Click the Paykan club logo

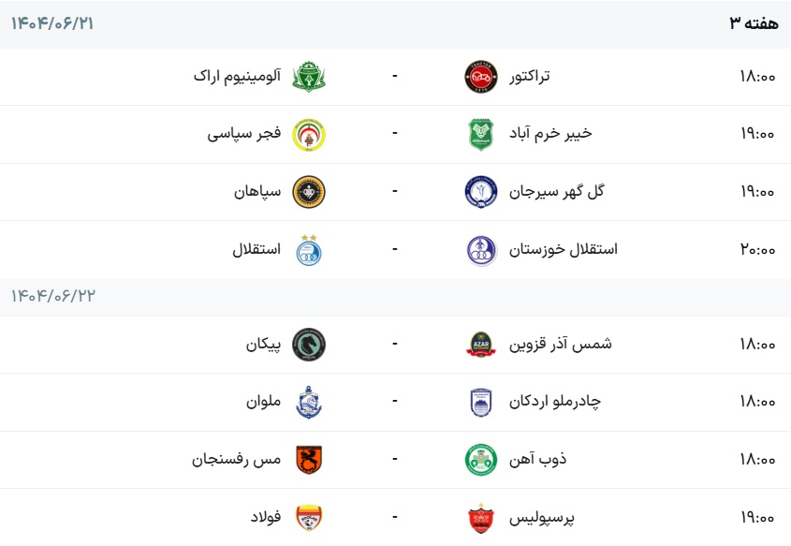[308, 345]
